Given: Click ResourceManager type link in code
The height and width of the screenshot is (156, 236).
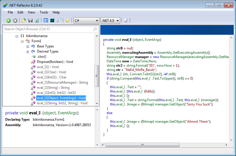Looking at the screenshot, I should [x=120, y=57].
